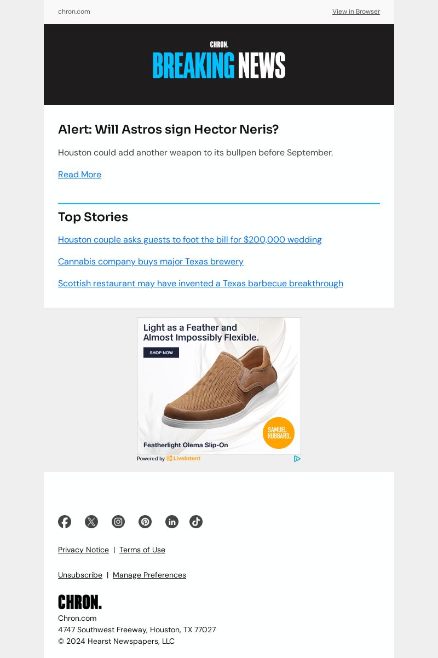Image resolution: width=438 pixels, height=658 pixels.
Task: Click the AdChoices triangle icon
Action: click(x=297, y=459)
